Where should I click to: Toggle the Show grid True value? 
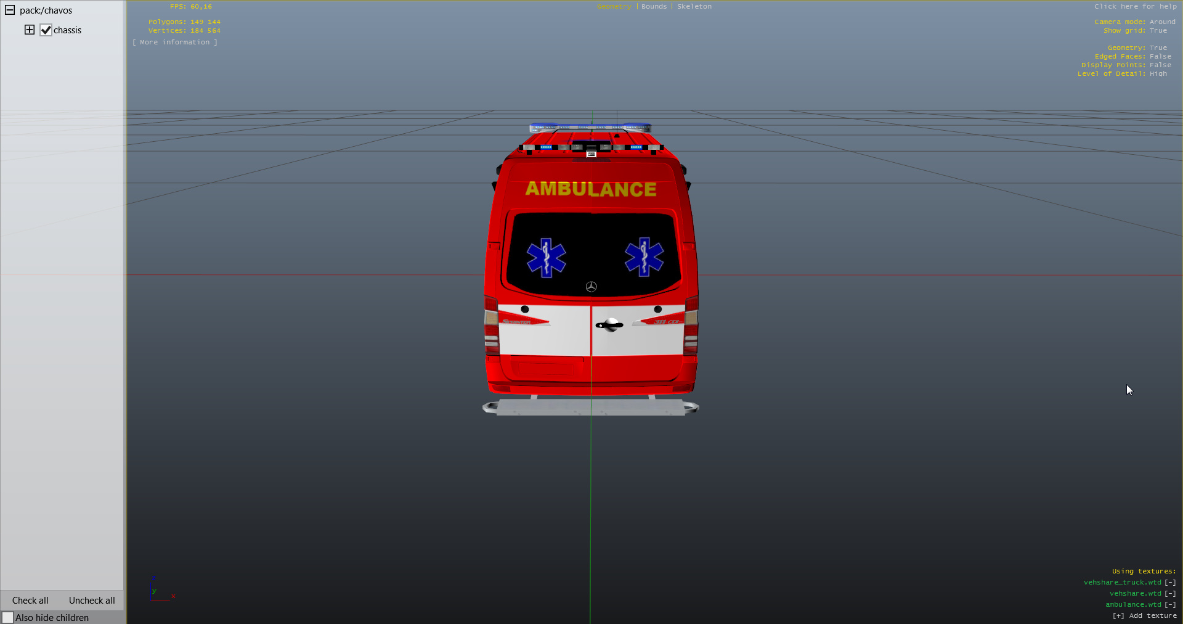(x=1158, y=30)
